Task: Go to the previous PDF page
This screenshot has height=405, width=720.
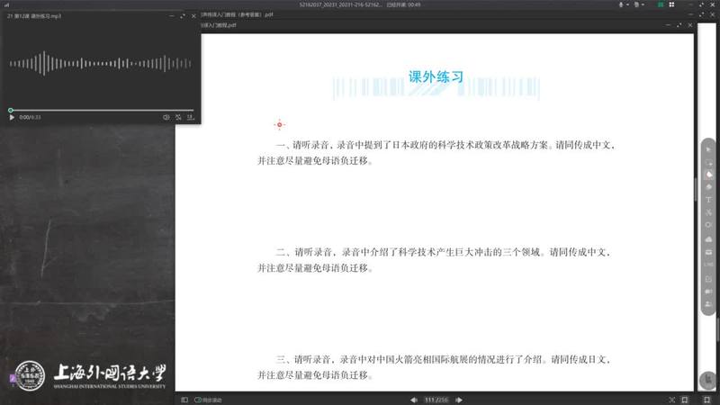Action: click(415, 399)
